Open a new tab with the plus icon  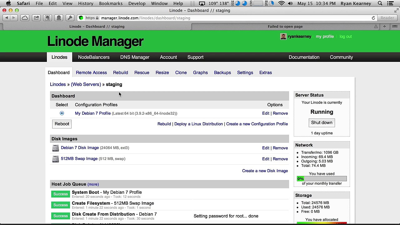384,27
